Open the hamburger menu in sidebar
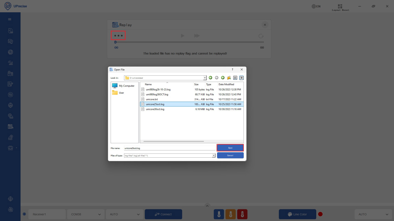 tap(10, 19)
